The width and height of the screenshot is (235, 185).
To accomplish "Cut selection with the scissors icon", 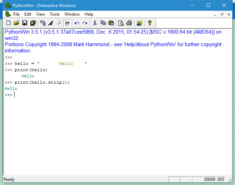I will (x=95, y=23).
